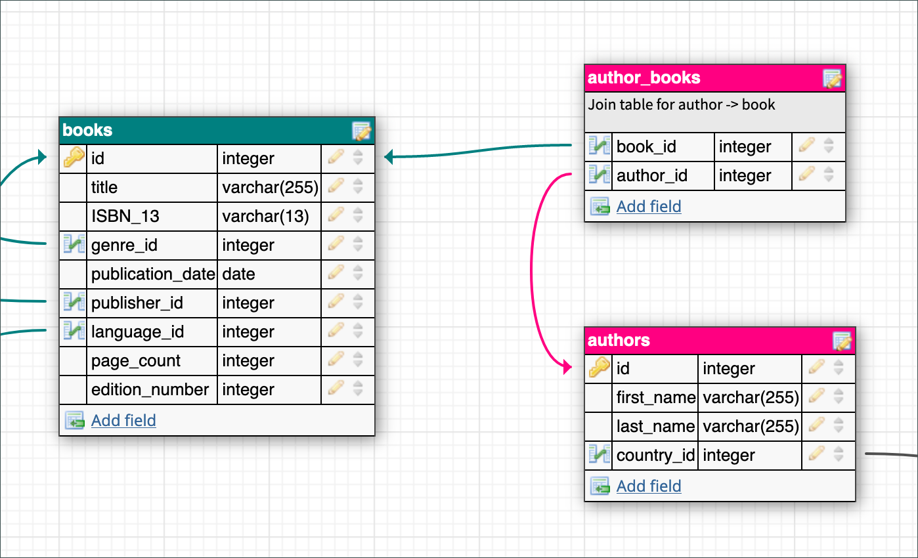The width and height of the screenshot is (918, 558).
Task: Edit the authors id field pencil
Action: click(x=817, y=367)
